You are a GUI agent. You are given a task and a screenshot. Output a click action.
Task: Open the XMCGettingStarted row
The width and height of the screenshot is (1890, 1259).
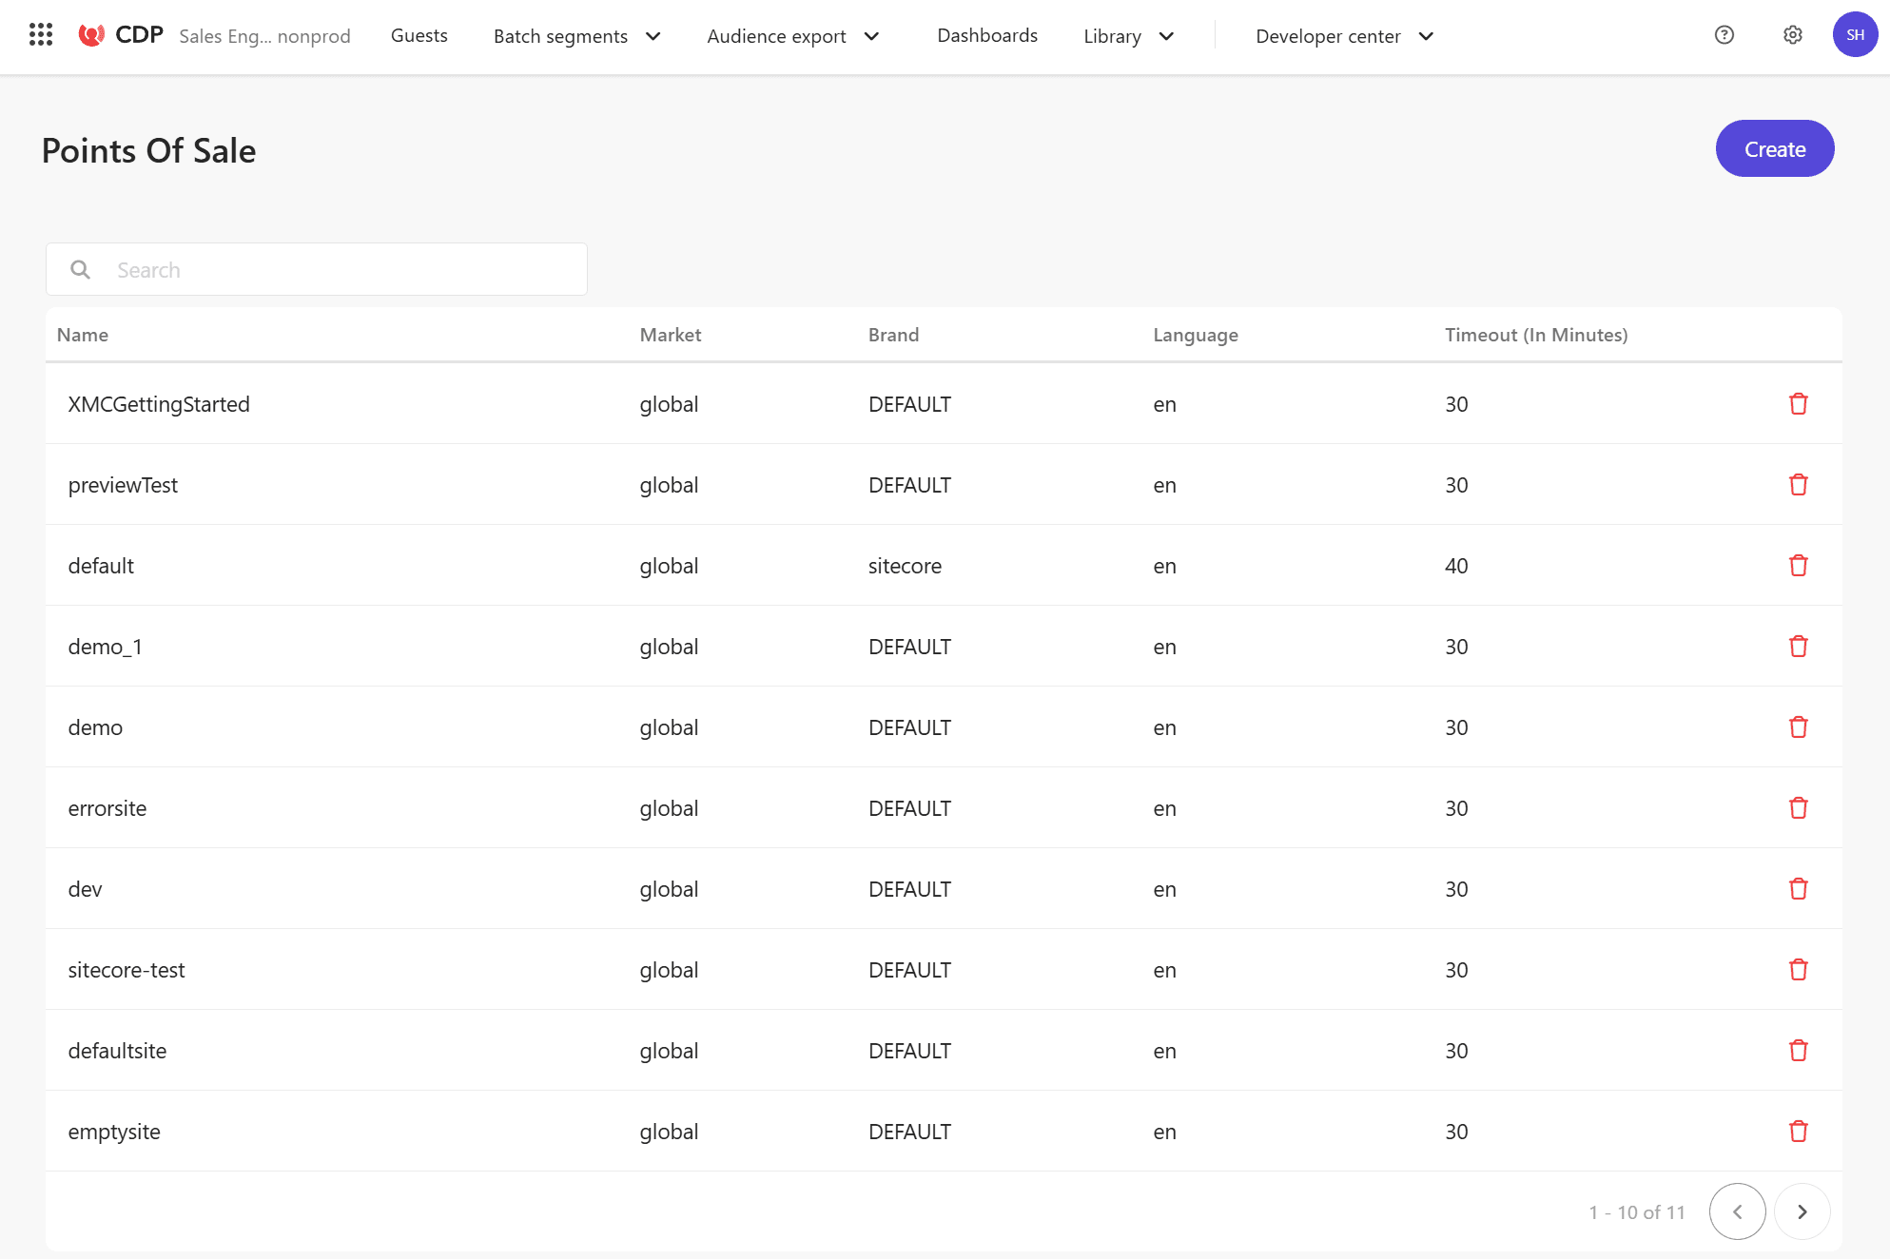click(x=944, y=404)
